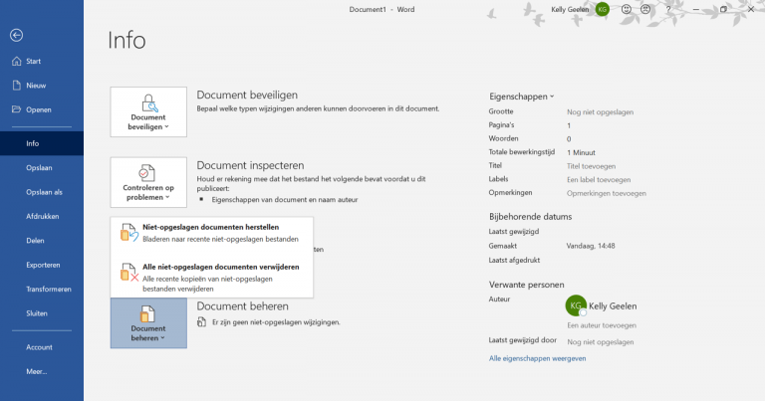Image resolution: width=765 pixels, height=401 pixels.
Task: Click the 'Verwante personen' heading
Action: click(526, 285)
